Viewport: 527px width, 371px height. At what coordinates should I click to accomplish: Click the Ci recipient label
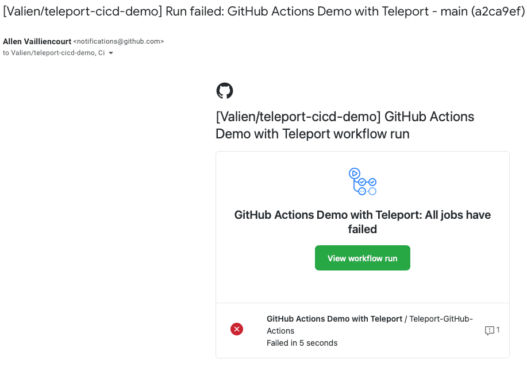(x=101, y=53)
